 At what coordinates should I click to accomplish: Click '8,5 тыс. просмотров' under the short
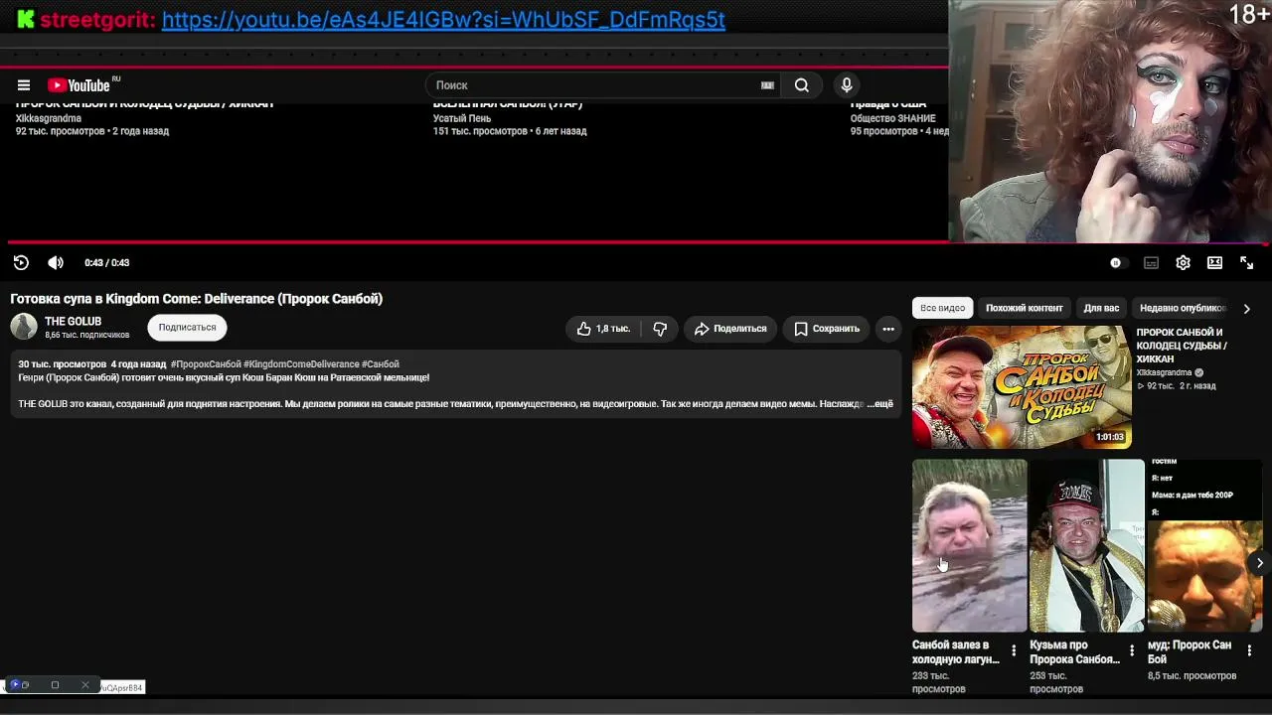click(1192, 676)
